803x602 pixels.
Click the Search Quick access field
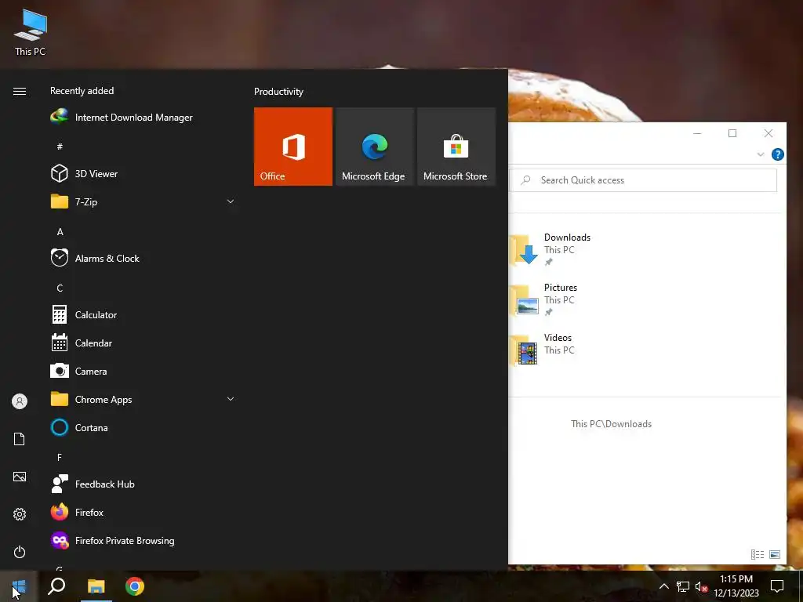coord(643,180)
